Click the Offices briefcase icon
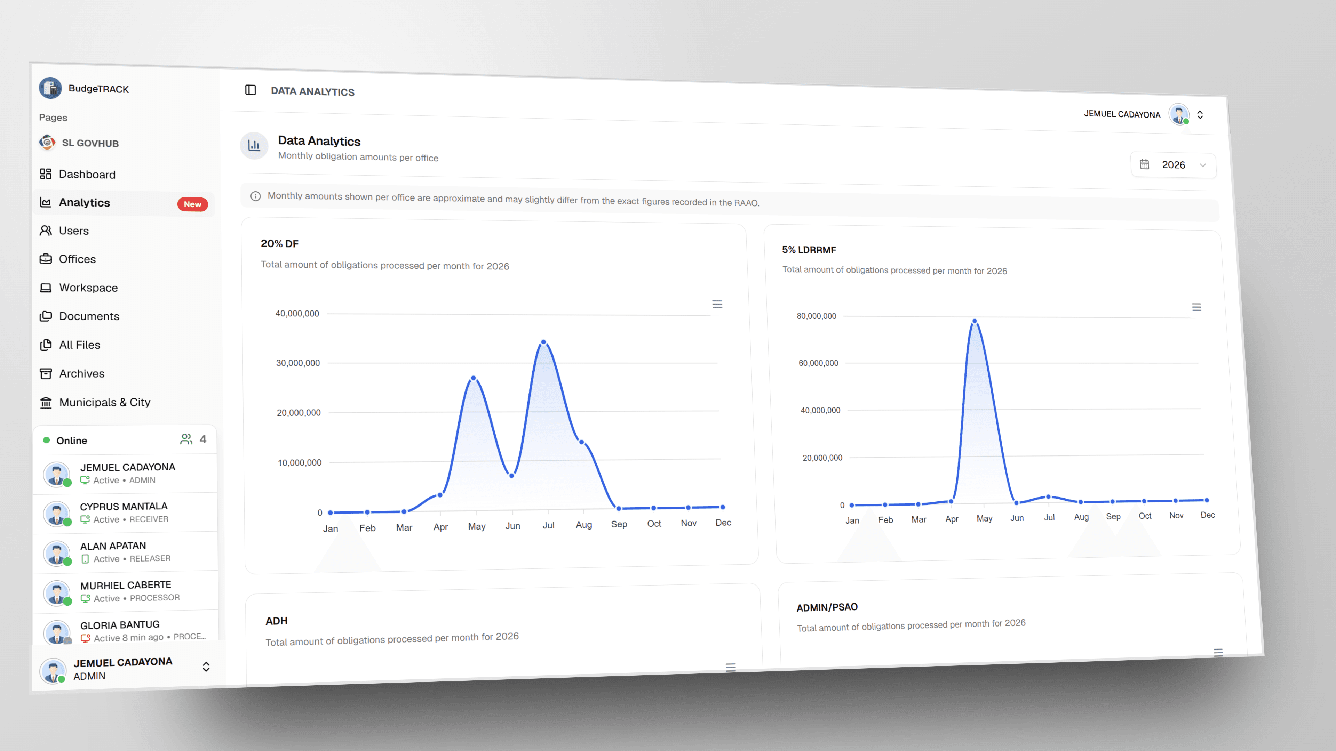This screenshot has width=1336, height=751. tap(46, 259)
